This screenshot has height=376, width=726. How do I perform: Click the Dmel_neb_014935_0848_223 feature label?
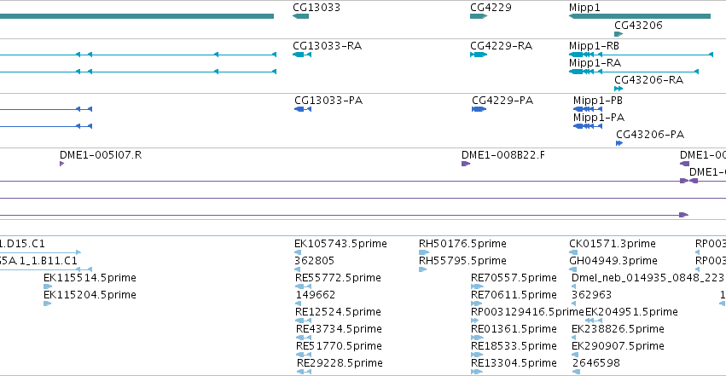click(648, 278)
